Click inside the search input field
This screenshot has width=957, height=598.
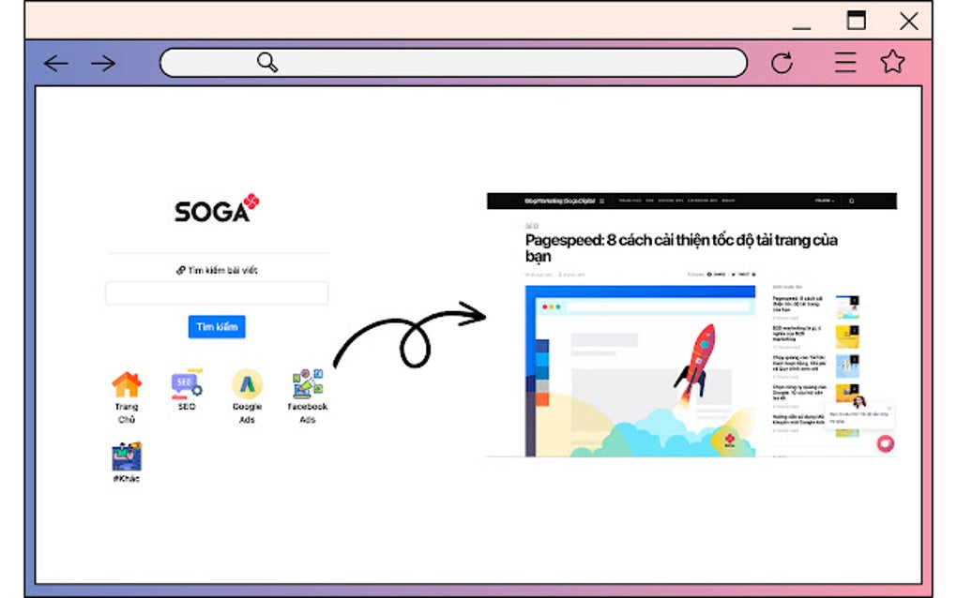click(x=216, y=292)
